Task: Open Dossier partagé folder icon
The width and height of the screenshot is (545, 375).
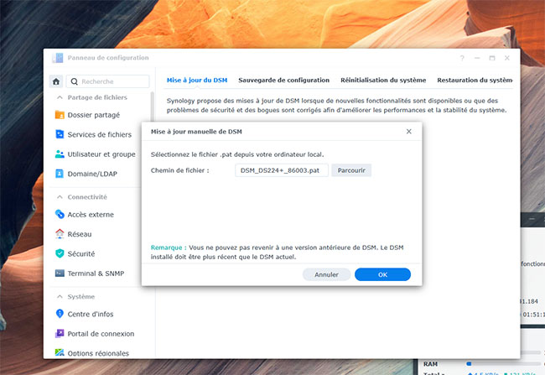Action: click(x=60, y=115)
